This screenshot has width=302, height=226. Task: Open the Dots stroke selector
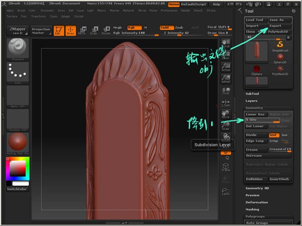[x=18, y=73]
